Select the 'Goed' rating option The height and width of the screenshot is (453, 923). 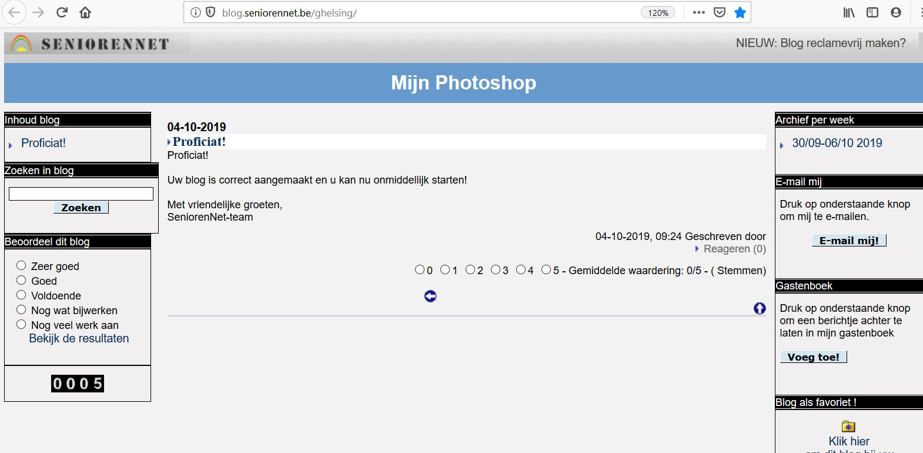21,280
